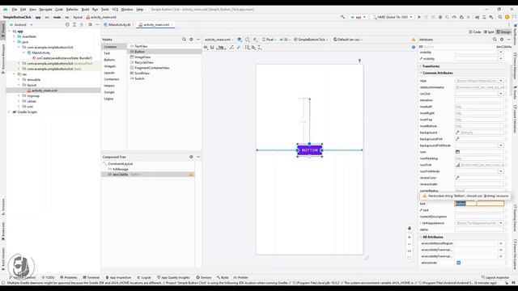518x291 pixels.
Task: Switch to Code view mode
Action: click(474, 32)
